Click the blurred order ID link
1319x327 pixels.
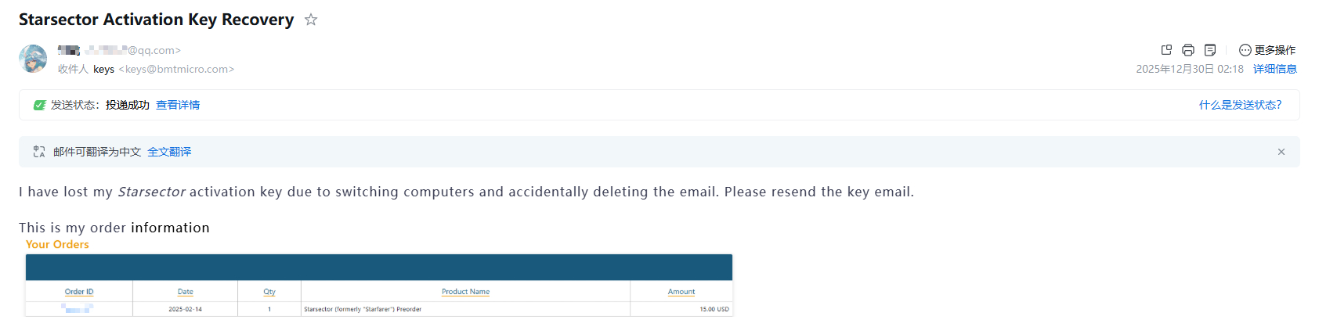click(78, 309)
